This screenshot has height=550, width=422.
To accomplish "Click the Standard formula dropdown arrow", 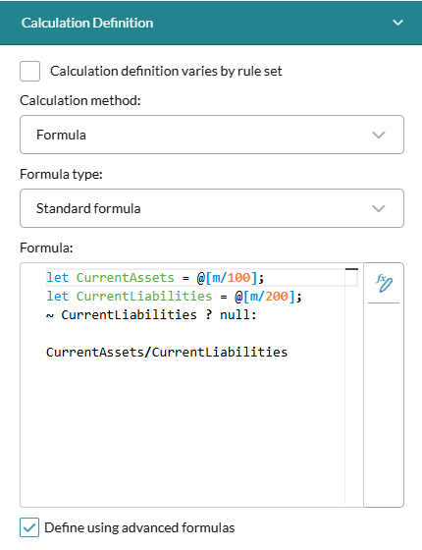I will (x=379, y=208).
